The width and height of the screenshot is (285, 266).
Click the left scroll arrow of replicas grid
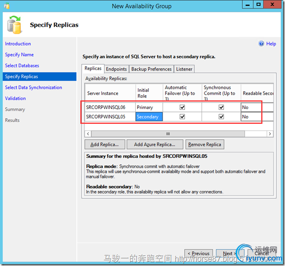coord(88,134)
